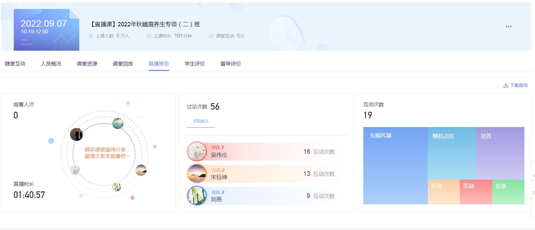
Task: Open the 督导评价 tab
Action: click(x=231, y=64)
